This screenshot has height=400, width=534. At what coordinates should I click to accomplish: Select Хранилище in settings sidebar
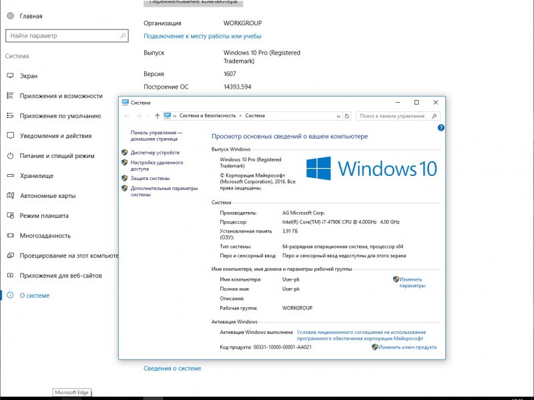(x=37, y=176)
